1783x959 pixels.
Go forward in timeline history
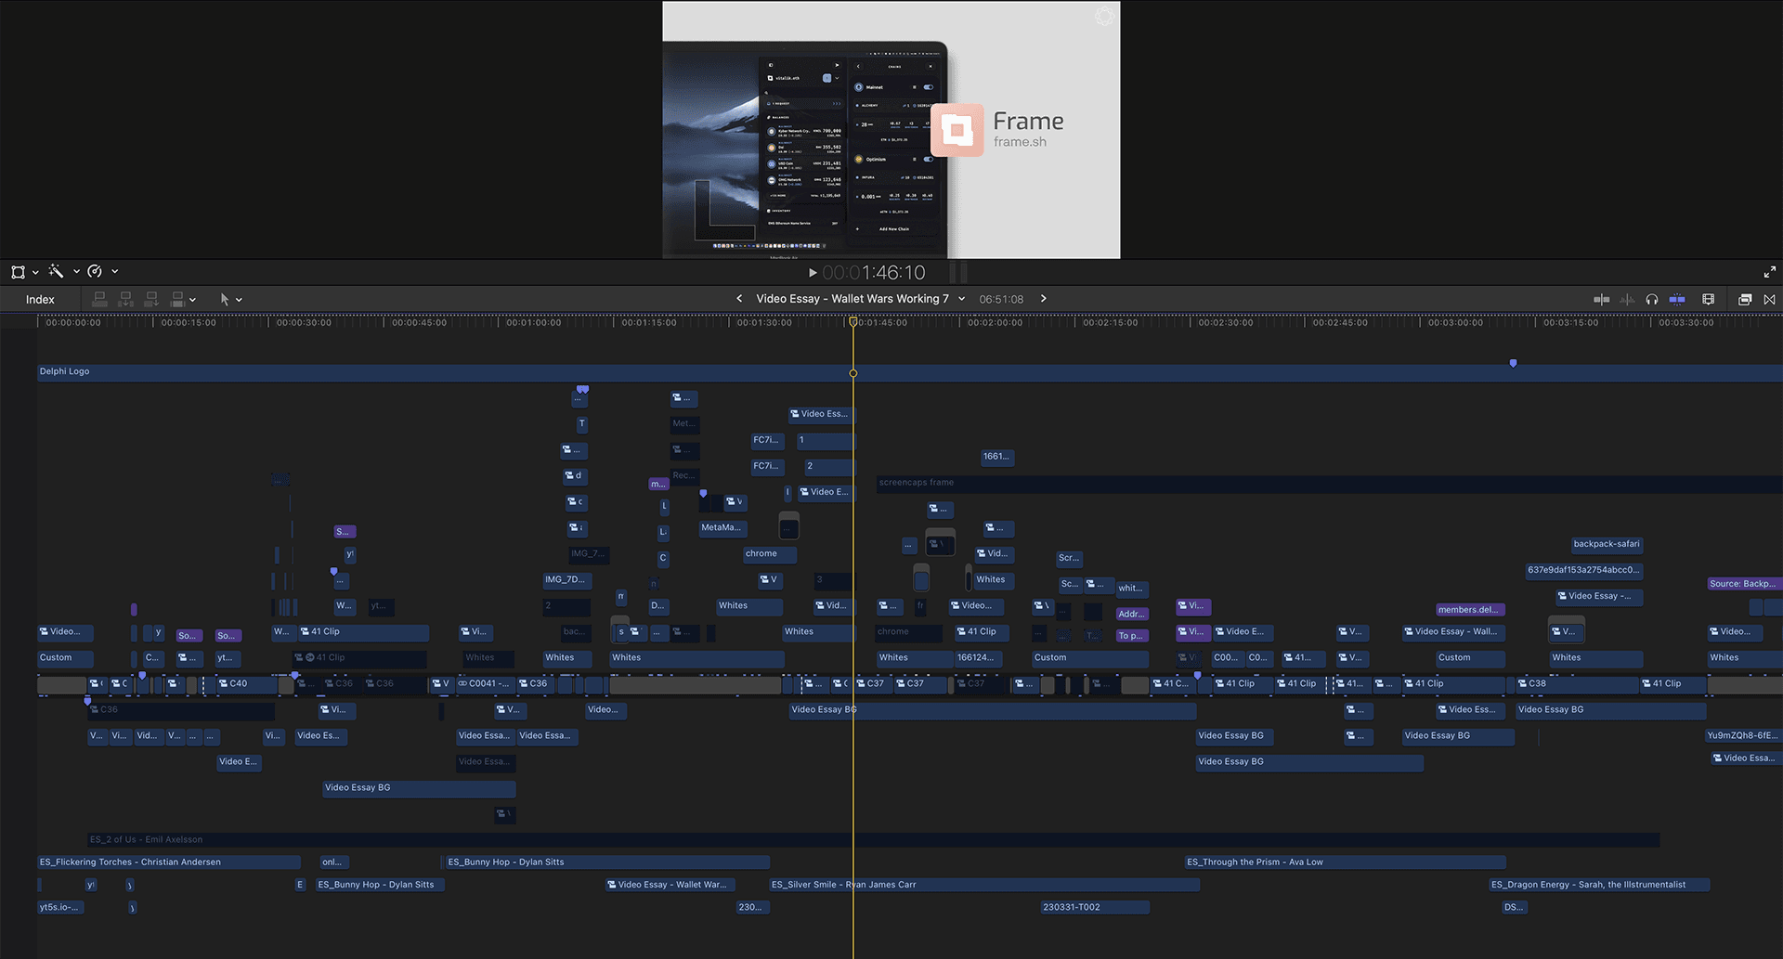click(1044, 299)
